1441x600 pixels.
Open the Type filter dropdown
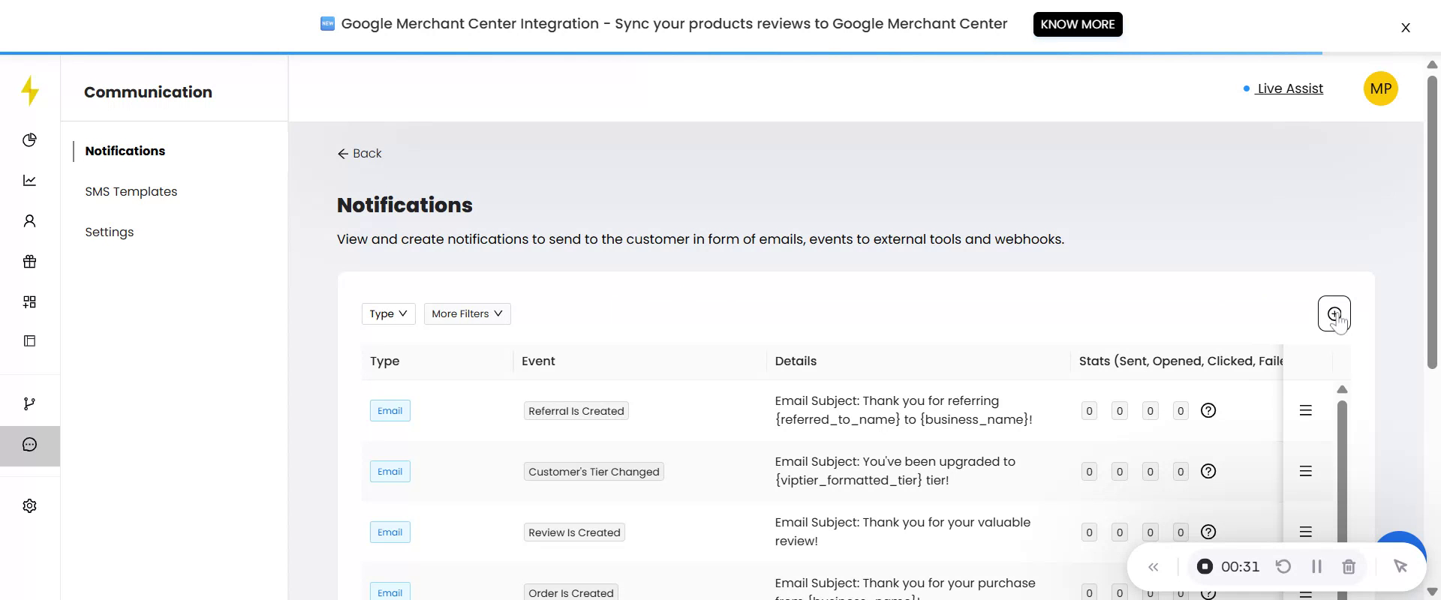pyautogui.click(x=389, y=314)
